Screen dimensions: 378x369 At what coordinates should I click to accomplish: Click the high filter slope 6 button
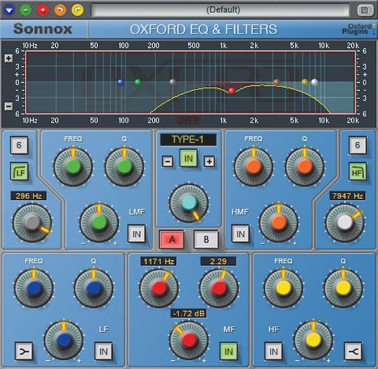coord(358,145)
